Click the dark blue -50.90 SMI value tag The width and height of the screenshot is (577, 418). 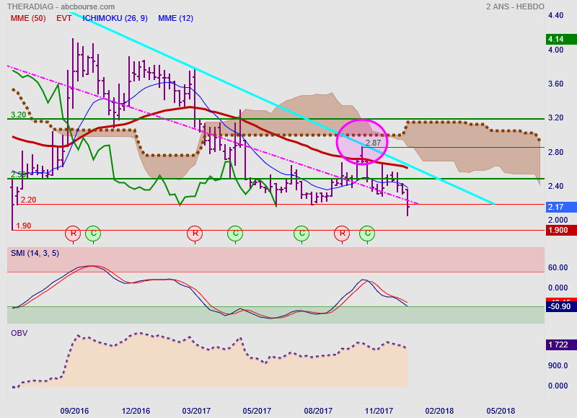(561, 306)
